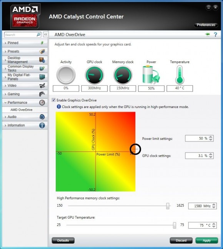Click the Presets briefcase icon

click(x=42, y=51)
